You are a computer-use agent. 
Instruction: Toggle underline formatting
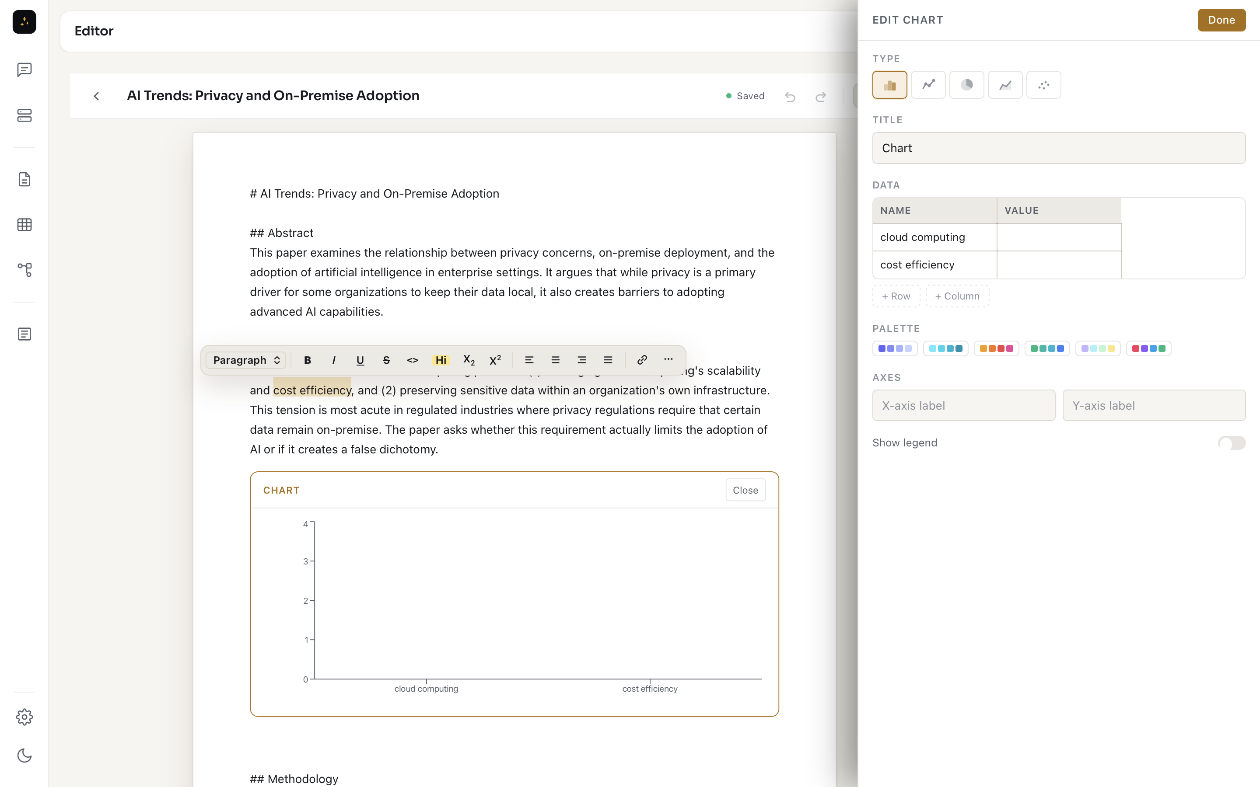[x=360, y=360]
